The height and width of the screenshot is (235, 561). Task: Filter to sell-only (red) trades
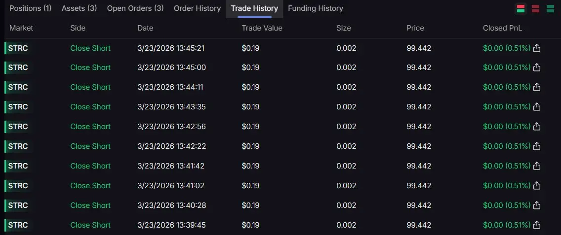(x=535, y=8)
